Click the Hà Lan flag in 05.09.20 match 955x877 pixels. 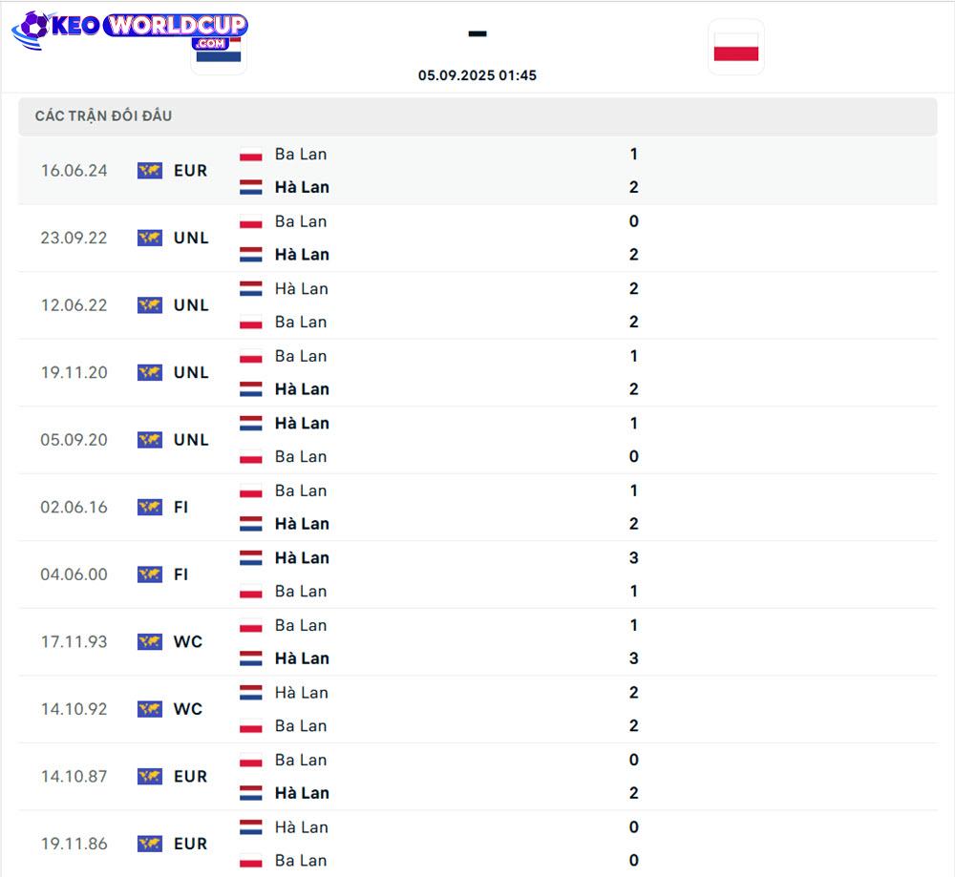[251, 424]
